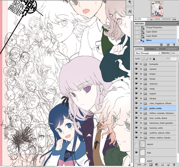This screenshot has height=167, width=179.
Task: Show the zadsf layer
Action: point(136,161)
